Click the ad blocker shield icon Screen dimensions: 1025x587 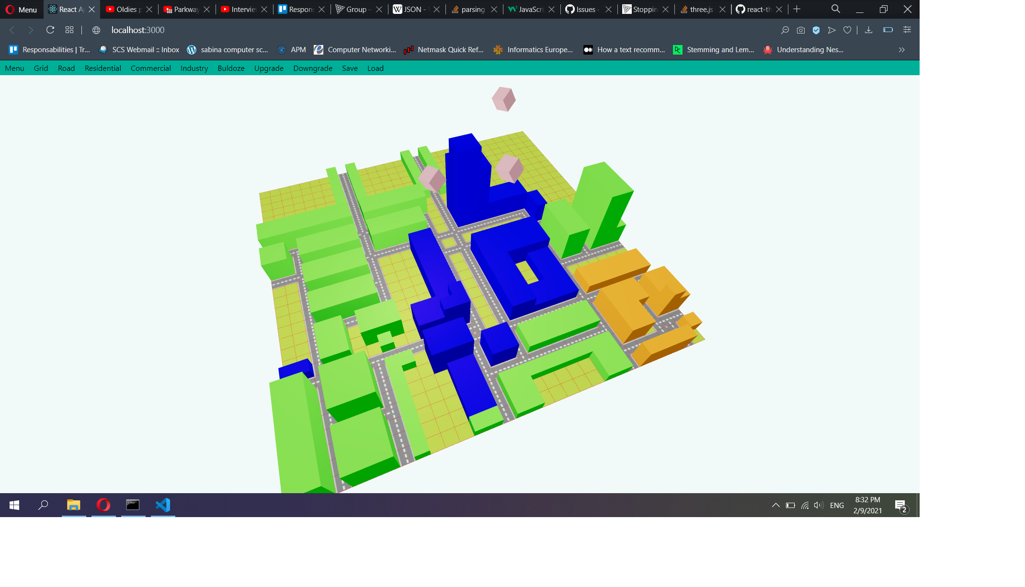(x=816, y=30)
